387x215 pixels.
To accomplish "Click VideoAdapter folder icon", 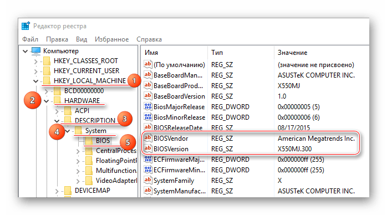I will pos(89,181).
